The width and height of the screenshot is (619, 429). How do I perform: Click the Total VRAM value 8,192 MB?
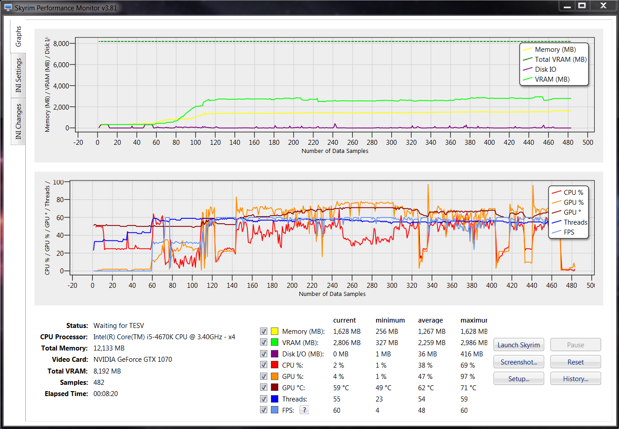point(107,371)
